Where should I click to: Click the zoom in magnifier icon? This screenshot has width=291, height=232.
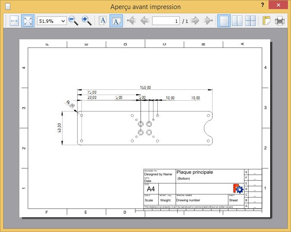click(x=87, y=21)
